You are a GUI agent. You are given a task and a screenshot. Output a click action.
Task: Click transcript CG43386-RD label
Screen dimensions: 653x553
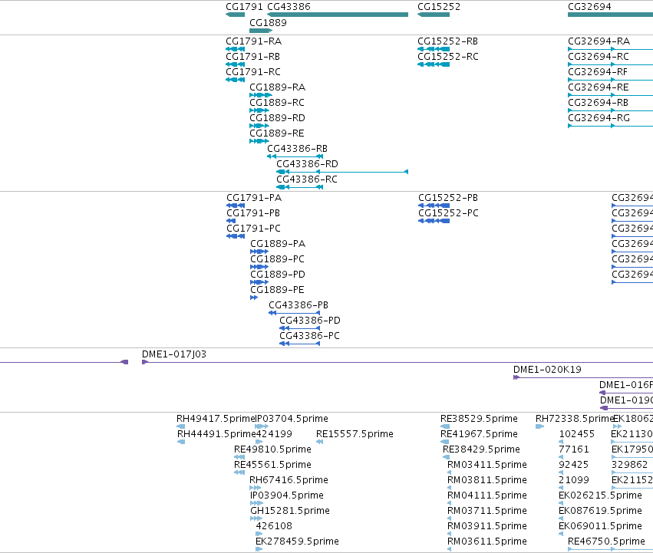[x=308, y=164]
